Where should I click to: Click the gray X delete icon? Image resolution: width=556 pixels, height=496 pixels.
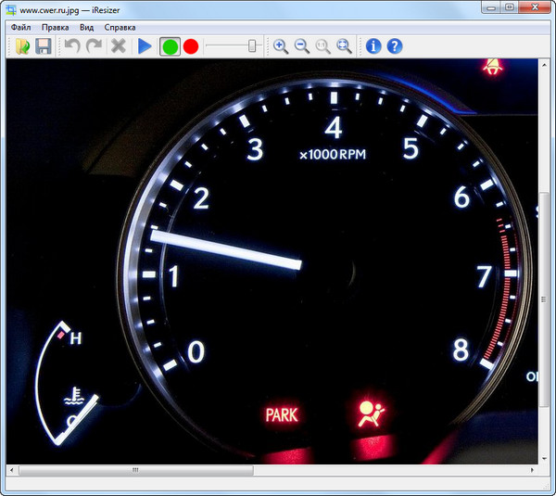click(x=119, y=46)
